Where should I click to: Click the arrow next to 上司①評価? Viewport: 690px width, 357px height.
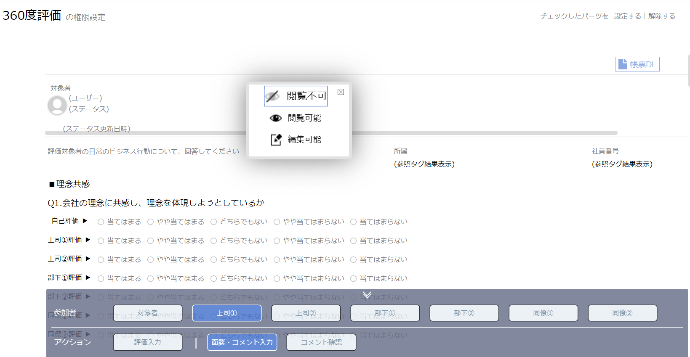[x=88, y=240]
